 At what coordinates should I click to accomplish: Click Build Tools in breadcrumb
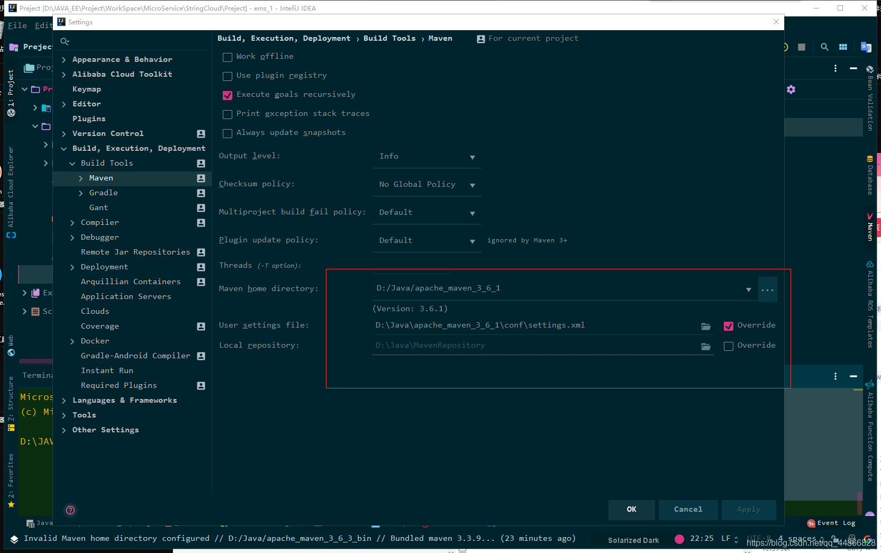pyautogui.click(x=389, y=39)
